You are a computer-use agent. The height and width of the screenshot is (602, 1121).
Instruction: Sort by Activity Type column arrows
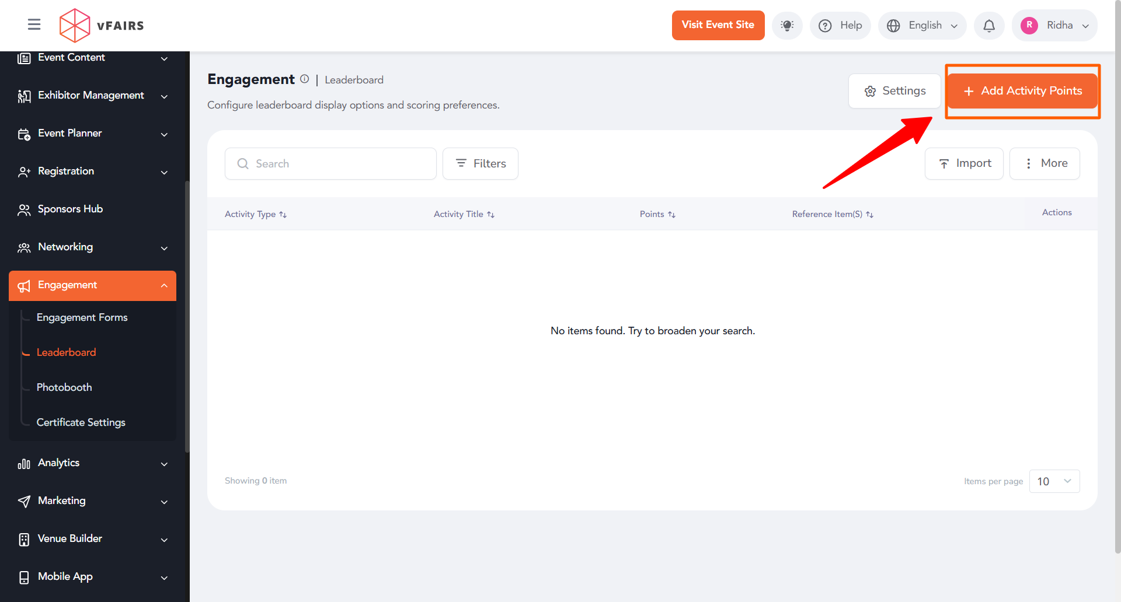pos(283,215)
